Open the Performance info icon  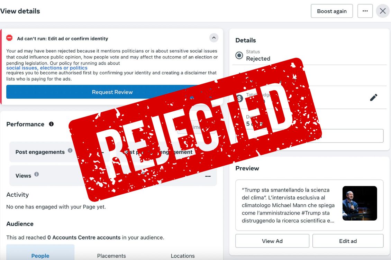51,124
